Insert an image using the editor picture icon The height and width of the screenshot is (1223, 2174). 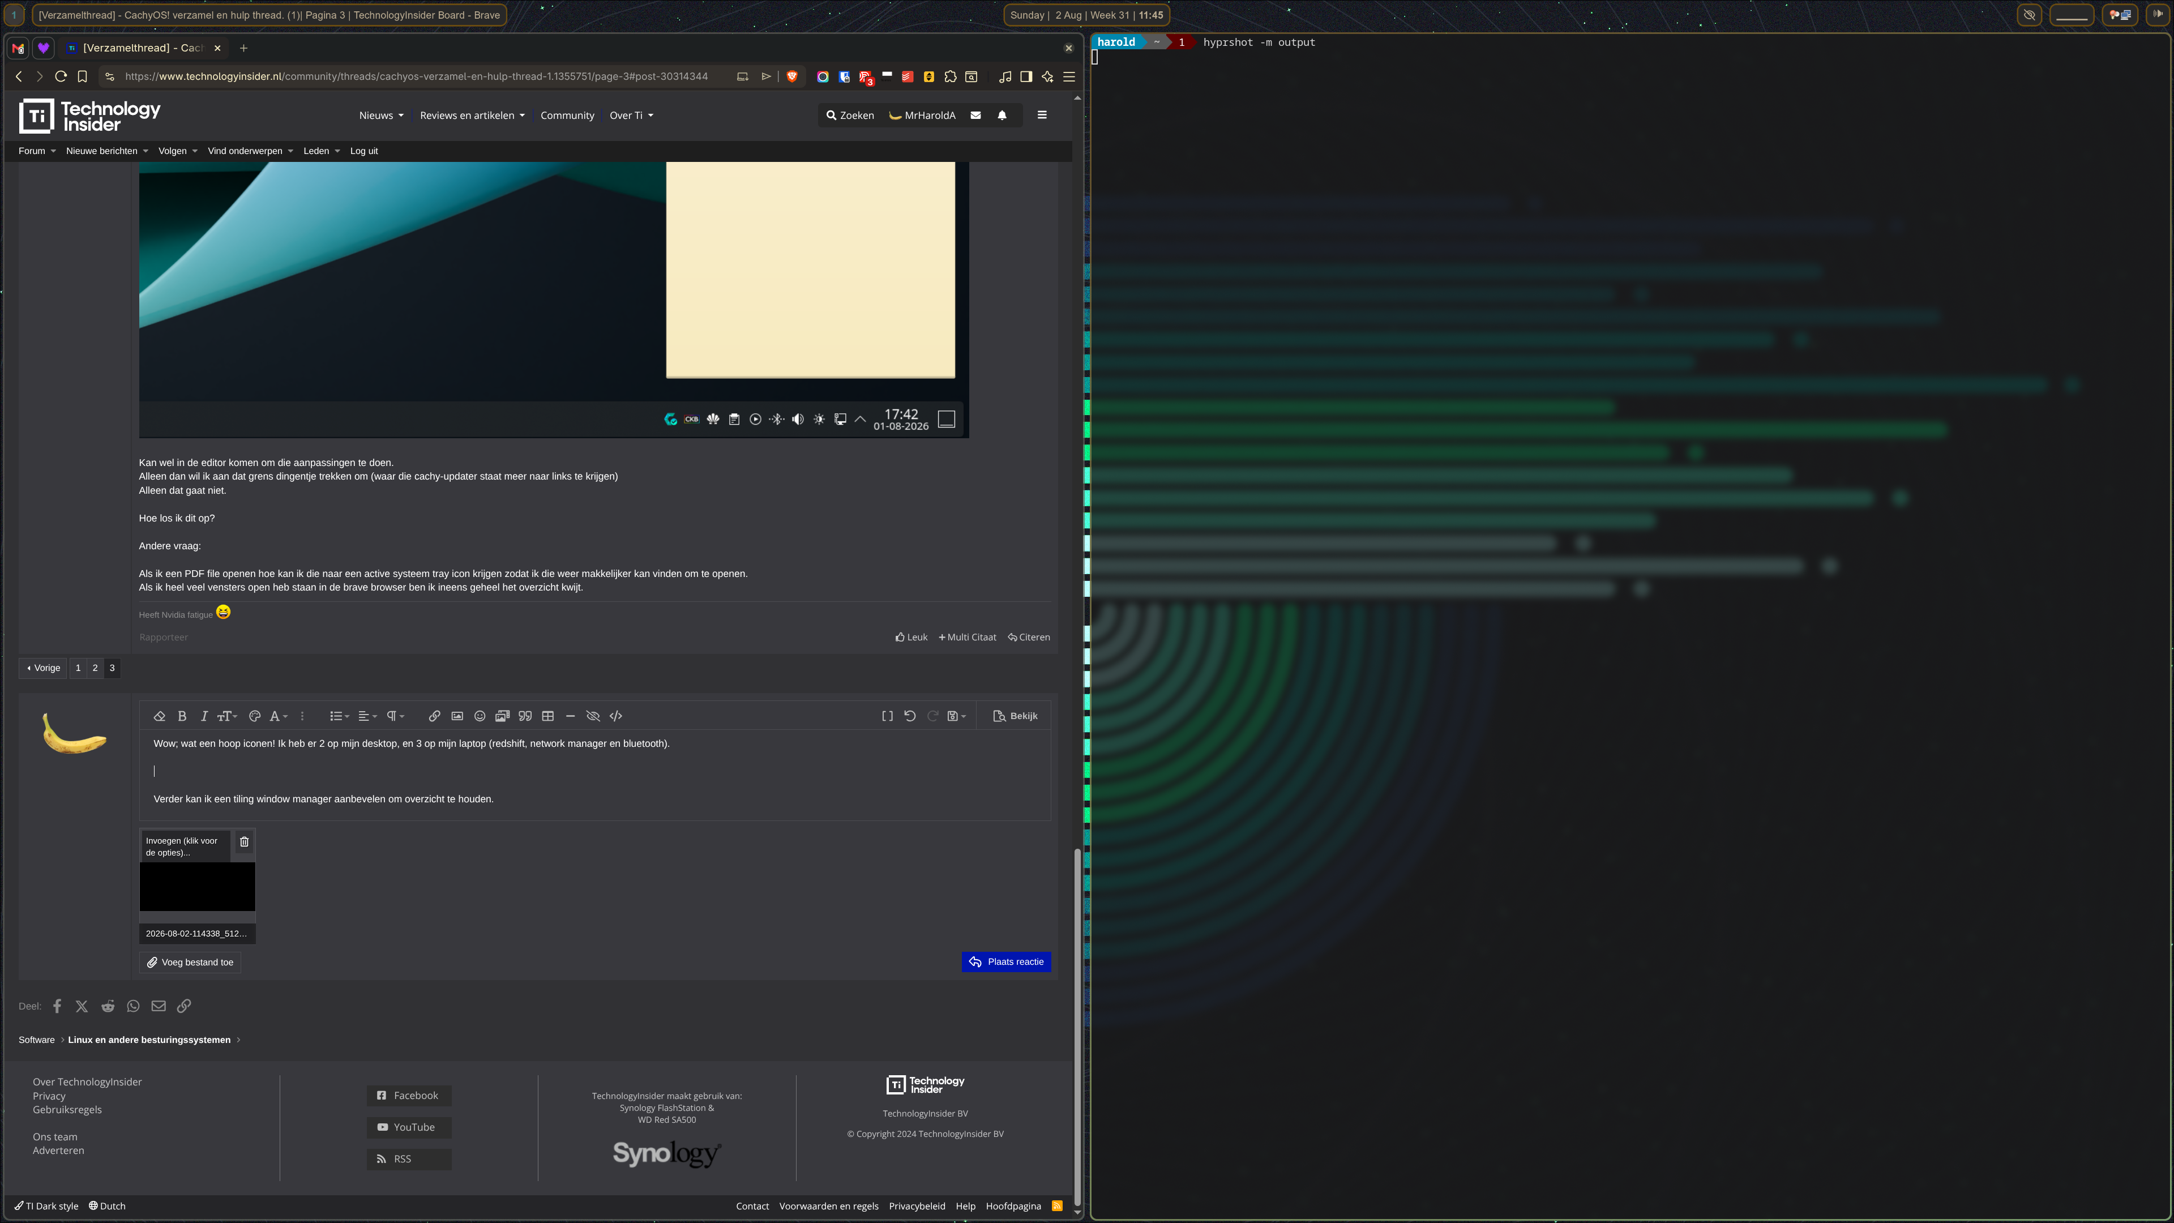pyautogui.click(x=457, y=717)
